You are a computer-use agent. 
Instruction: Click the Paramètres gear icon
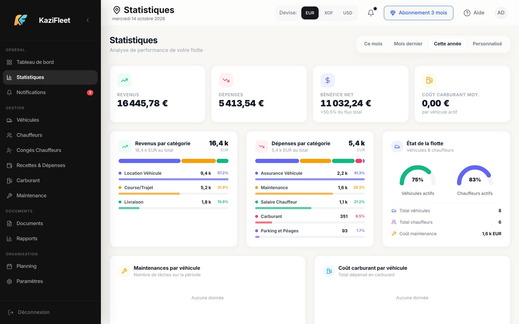(x=9, y=281)
